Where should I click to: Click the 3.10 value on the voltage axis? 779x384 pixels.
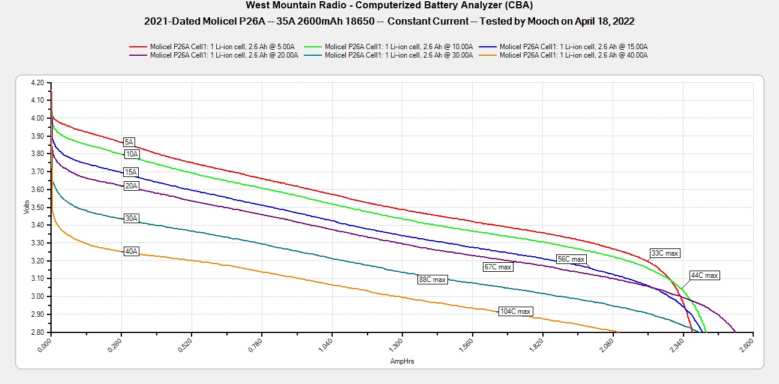pos(37,278)
